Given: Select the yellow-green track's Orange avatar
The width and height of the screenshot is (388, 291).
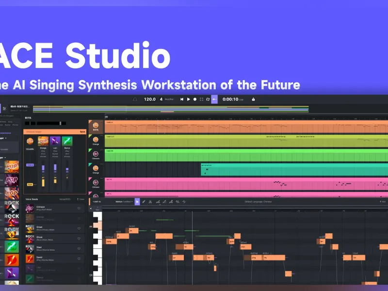Looking at the screenshot, I should pyautogui.click(x=96, y=140).
